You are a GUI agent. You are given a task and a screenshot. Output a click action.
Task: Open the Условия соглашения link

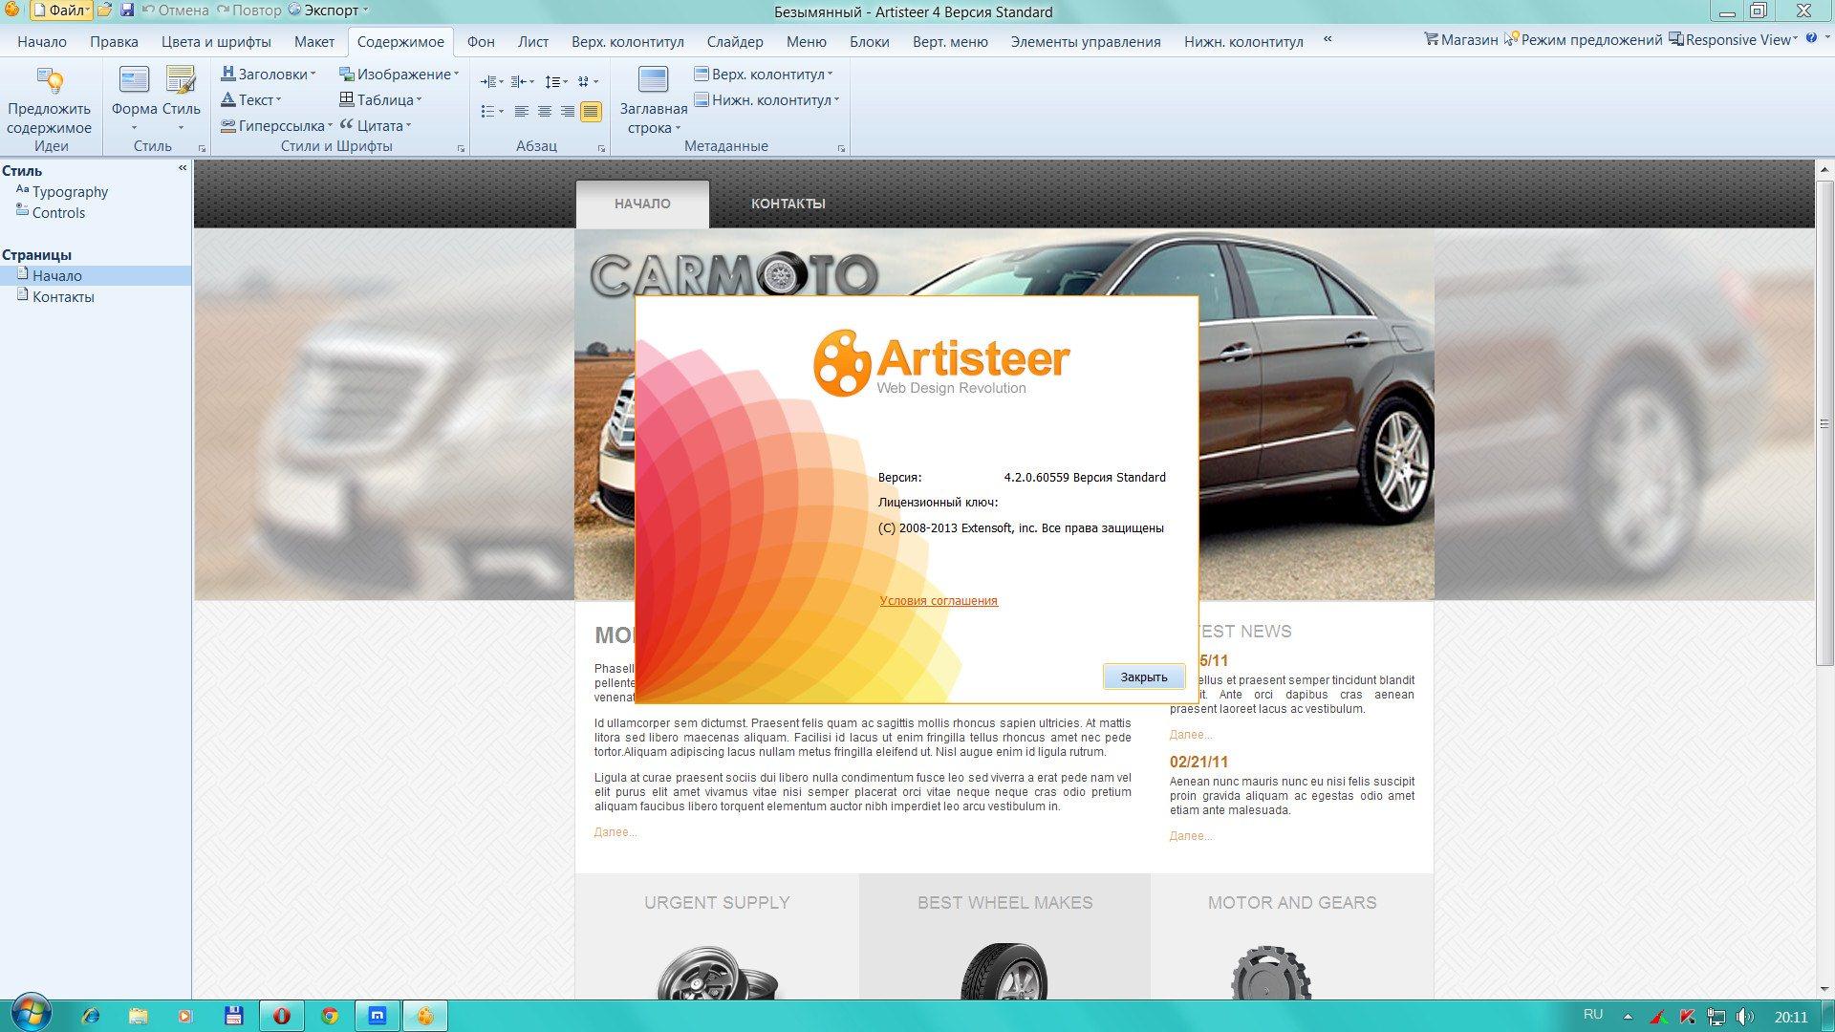coord(939,600)
